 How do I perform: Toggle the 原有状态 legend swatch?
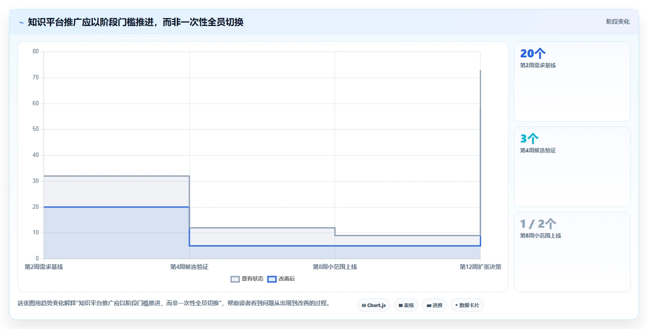coord(235,279)
